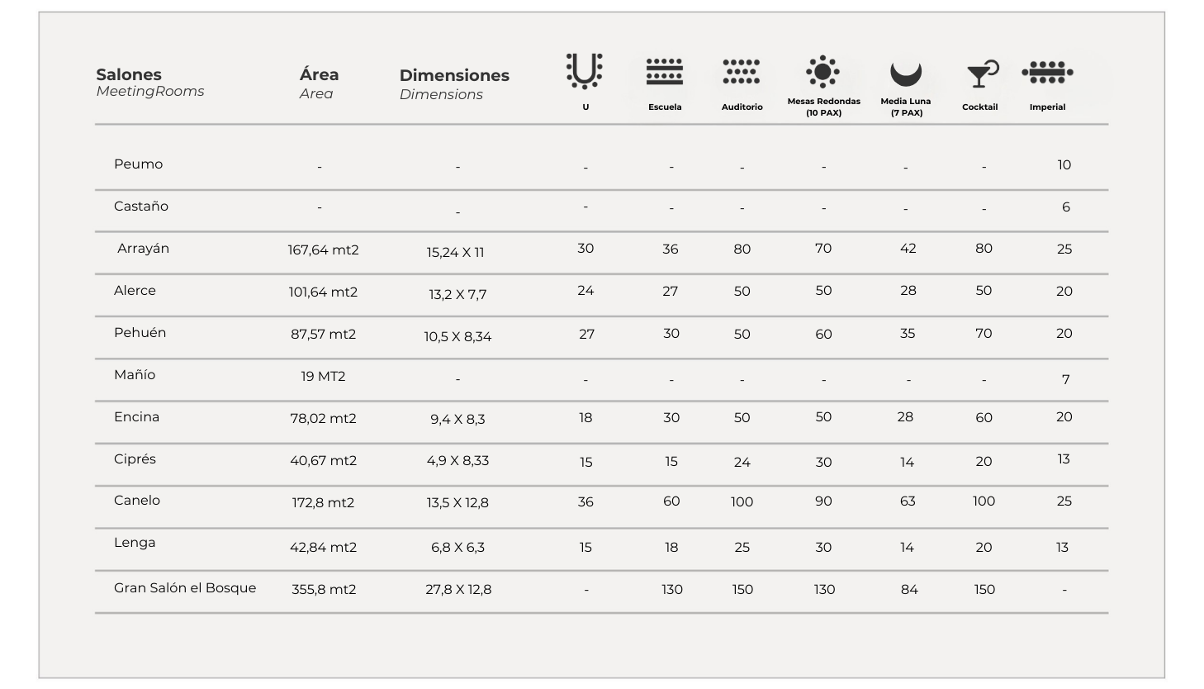Select the Mañío room name
This screenshot has height=689, width=1204.
coord(135,374)
